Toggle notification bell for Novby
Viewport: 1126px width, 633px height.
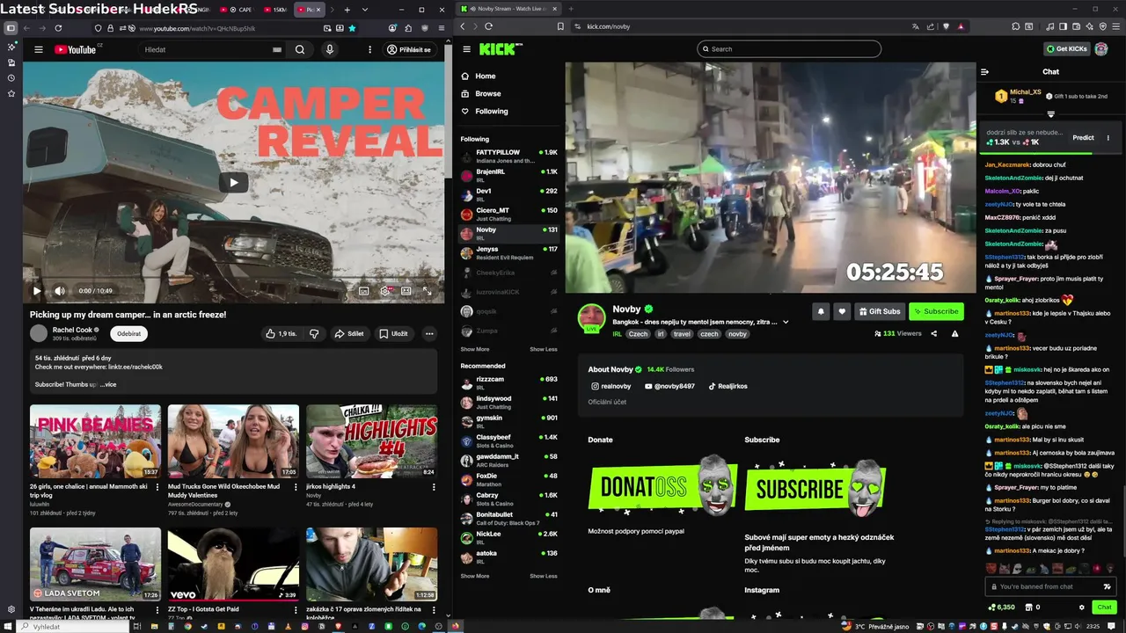(x=821, y=311)
